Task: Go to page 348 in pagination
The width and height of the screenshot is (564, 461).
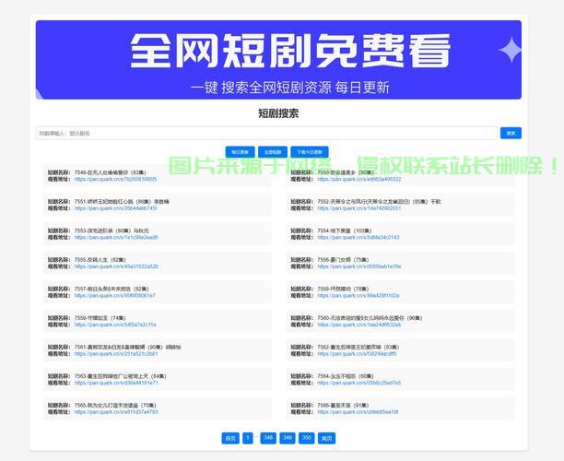Action: click(268, 438)
